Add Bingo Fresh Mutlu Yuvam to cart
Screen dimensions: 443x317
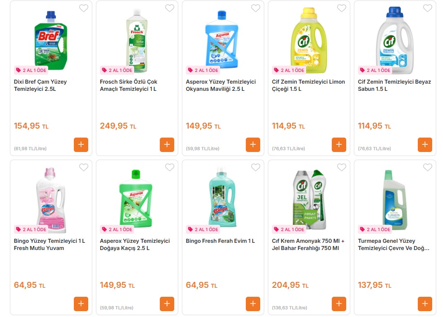(x=81, y=304)
